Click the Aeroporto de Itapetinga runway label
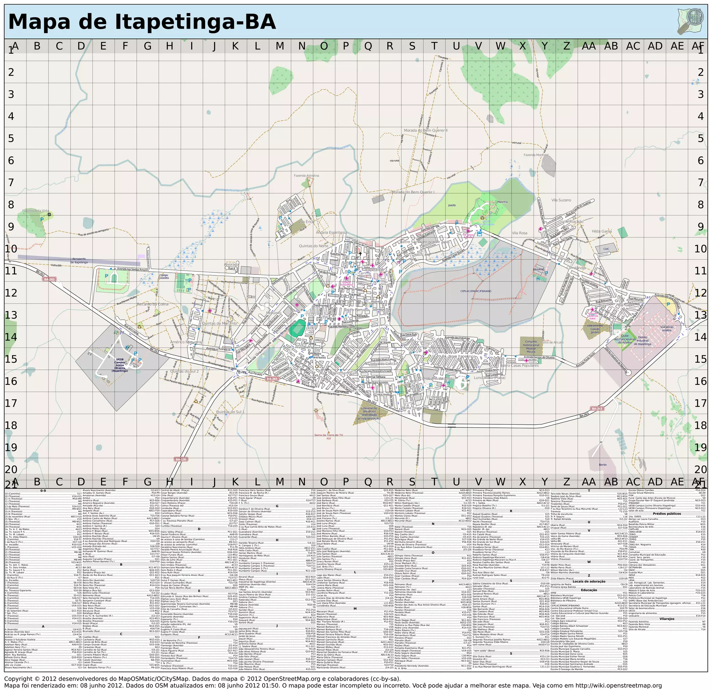This screenshot has width=712, height=690. coord(80,261)
